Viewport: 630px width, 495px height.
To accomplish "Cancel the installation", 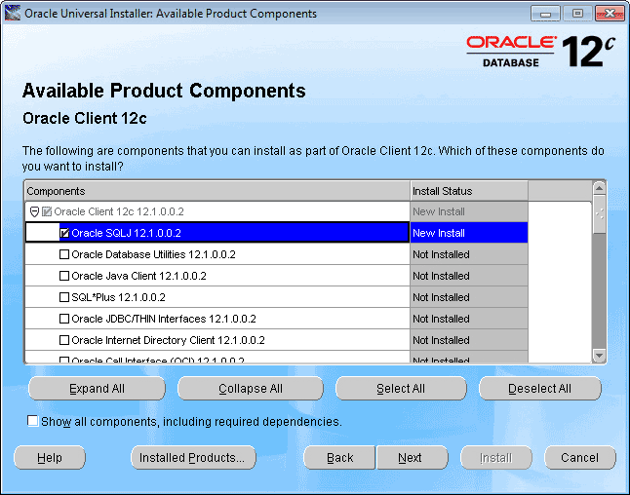I will (x=579, y=457).
